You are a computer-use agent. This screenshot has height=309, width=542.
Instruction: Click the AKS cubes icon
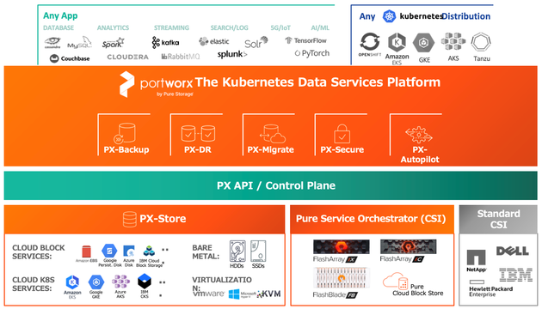pos(453,42)
